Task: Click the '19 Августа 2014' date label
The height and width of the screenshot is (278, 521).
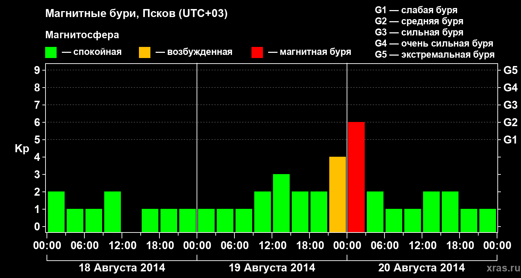Action: pyautogui.click(x=272, y=268)
